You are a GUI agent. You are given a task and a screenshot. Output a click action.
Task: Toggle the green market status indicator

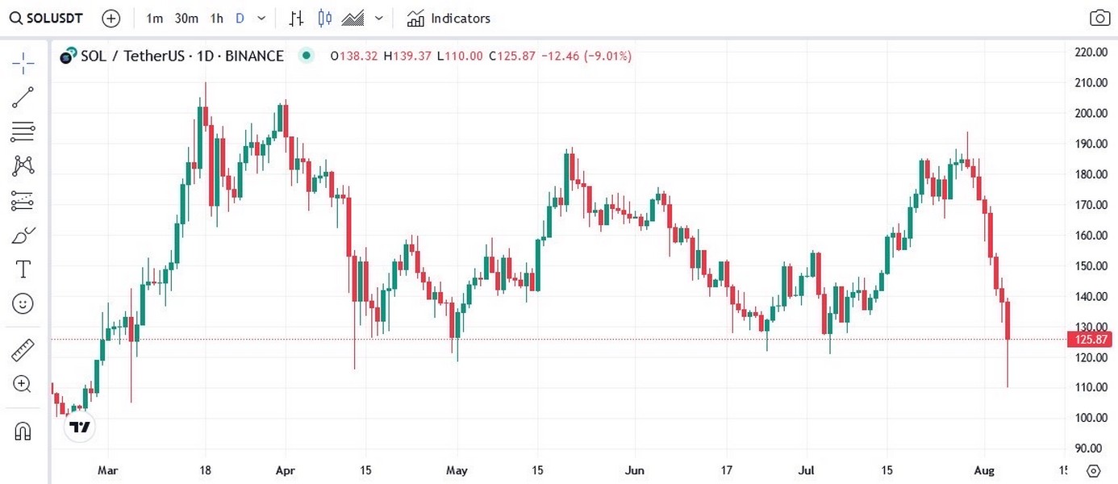coord(306,56)
